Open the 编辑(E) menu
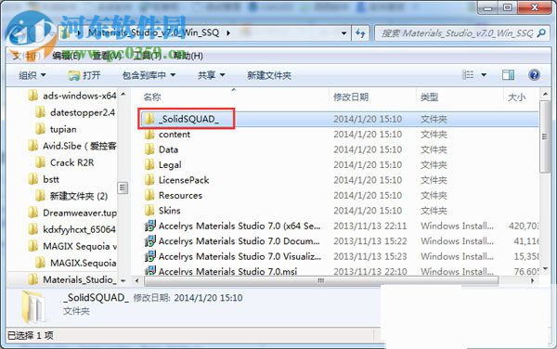 point(66,56)
